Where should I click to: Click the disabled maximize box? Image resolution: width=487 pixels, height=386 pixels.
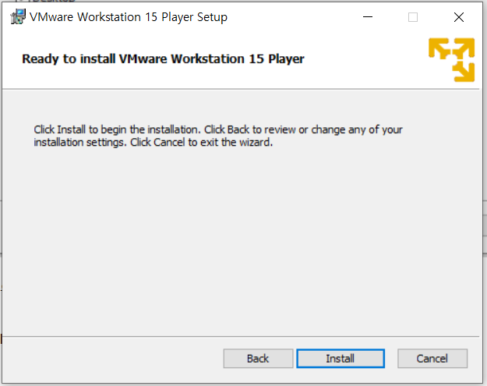point(413,17)
